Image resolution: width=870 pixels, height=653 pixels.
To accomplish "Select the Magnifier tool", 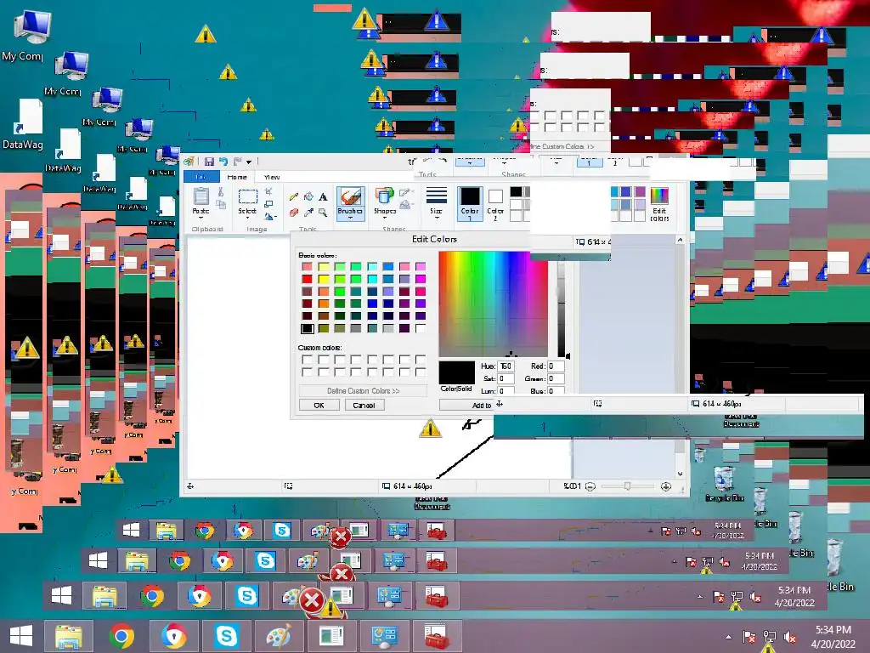I will click(323, 212).
